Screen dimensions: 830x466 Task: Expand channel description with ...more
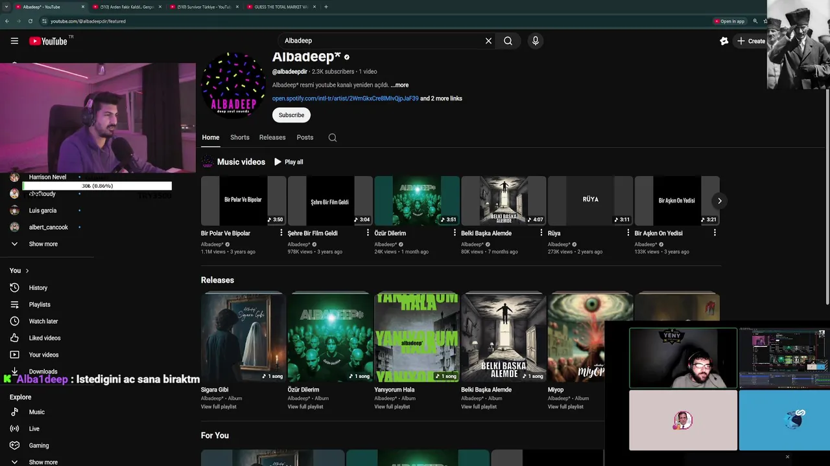(x=399, y=85)
